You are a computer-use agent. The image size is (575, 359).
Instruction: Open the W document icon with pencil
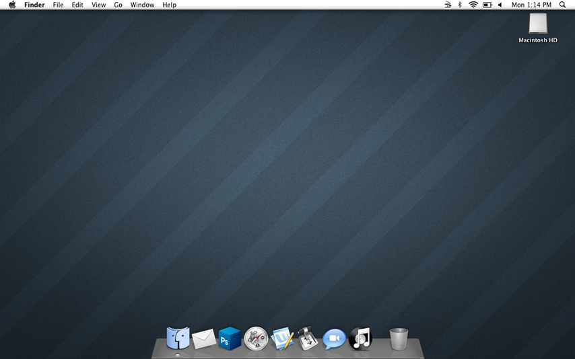[282, 338]
